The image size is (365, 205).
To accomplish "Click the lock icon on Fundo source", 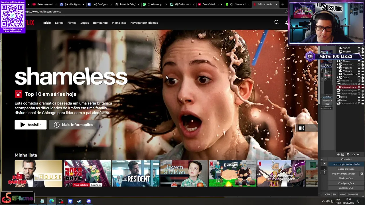I will click(x=362, y=100).
